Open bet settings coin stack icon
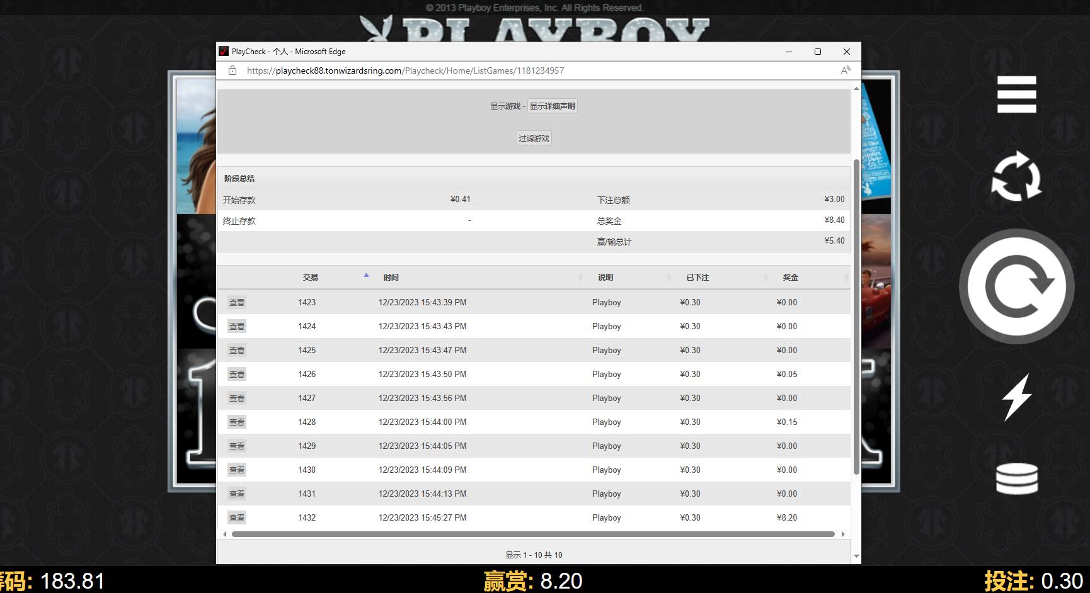The height and width of the screenshot is (593, 1090). 1016,478
